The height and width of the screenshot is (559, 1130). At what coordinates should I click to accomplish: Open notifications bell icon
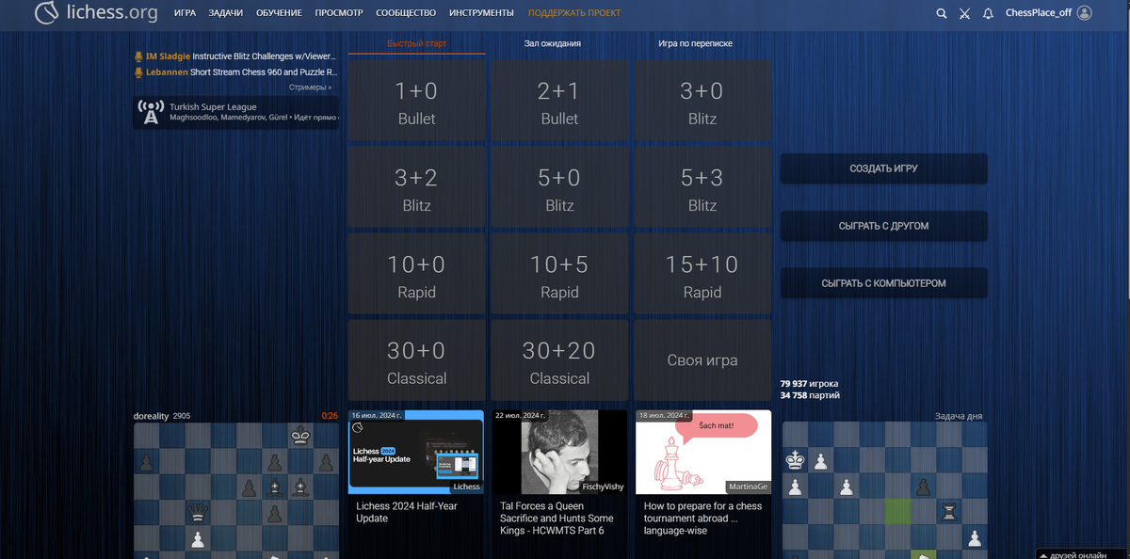988,13
